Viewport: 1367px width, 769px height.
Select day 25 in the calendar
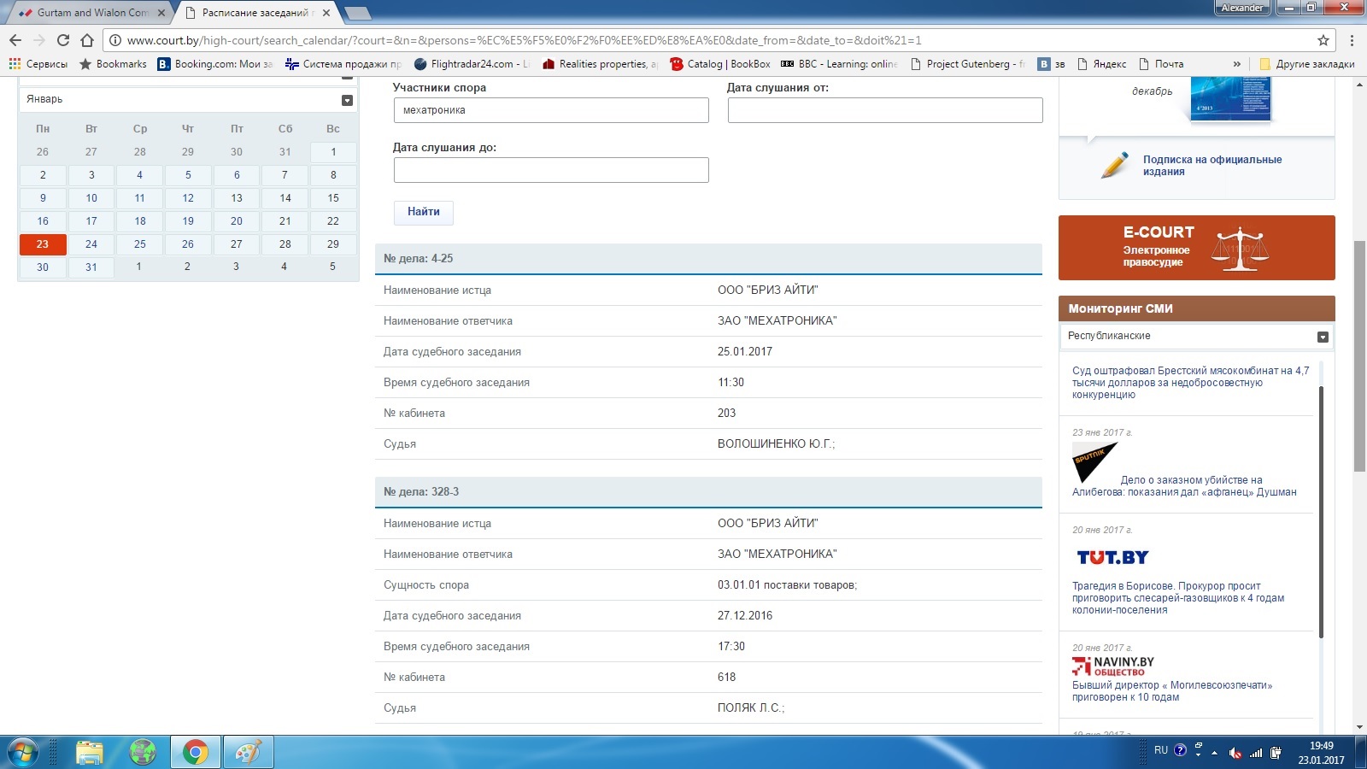[140, 244]
